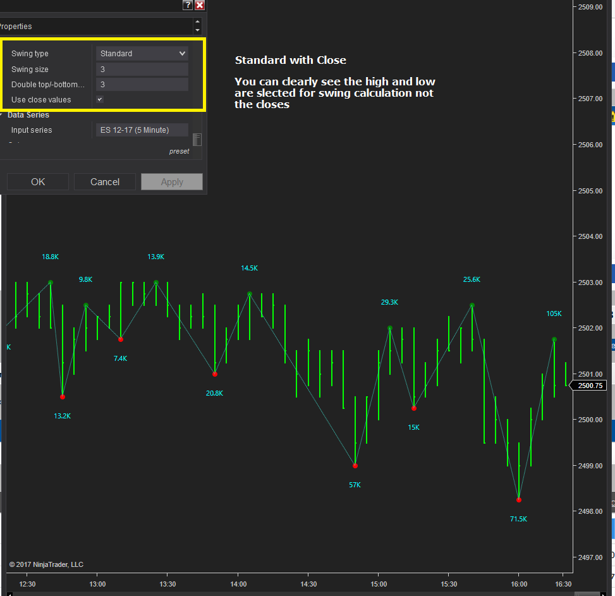Click the help question mark icon
Screen dimensions: 615x596
click(x=188, y=4)
